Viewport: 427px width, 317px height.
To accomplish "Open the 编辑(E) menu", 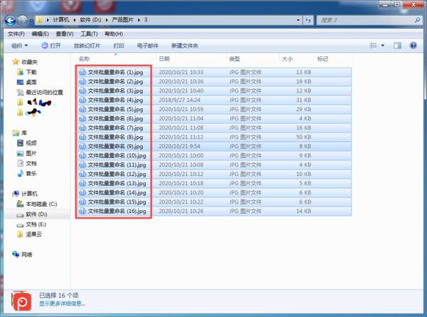I will coord(40,33).
